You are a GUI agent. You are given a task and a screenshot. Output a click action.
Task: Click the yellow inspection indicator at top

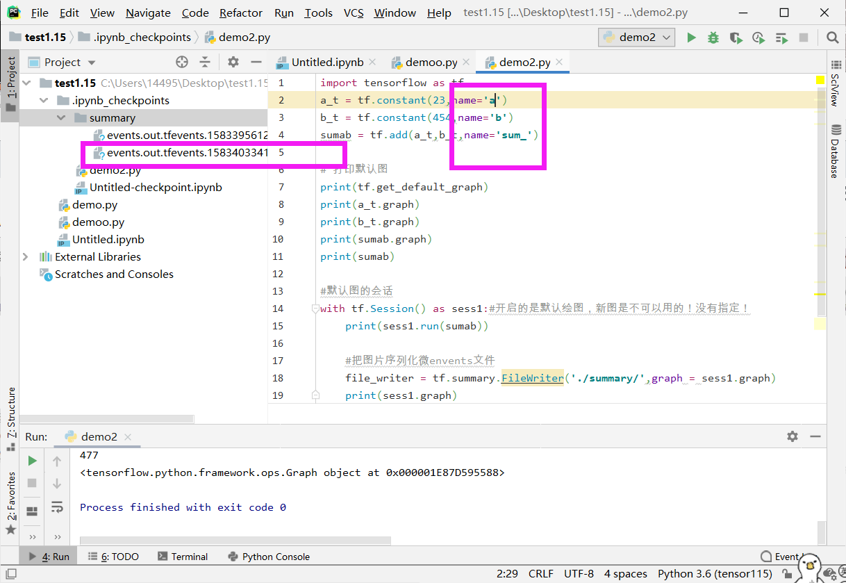820,81
